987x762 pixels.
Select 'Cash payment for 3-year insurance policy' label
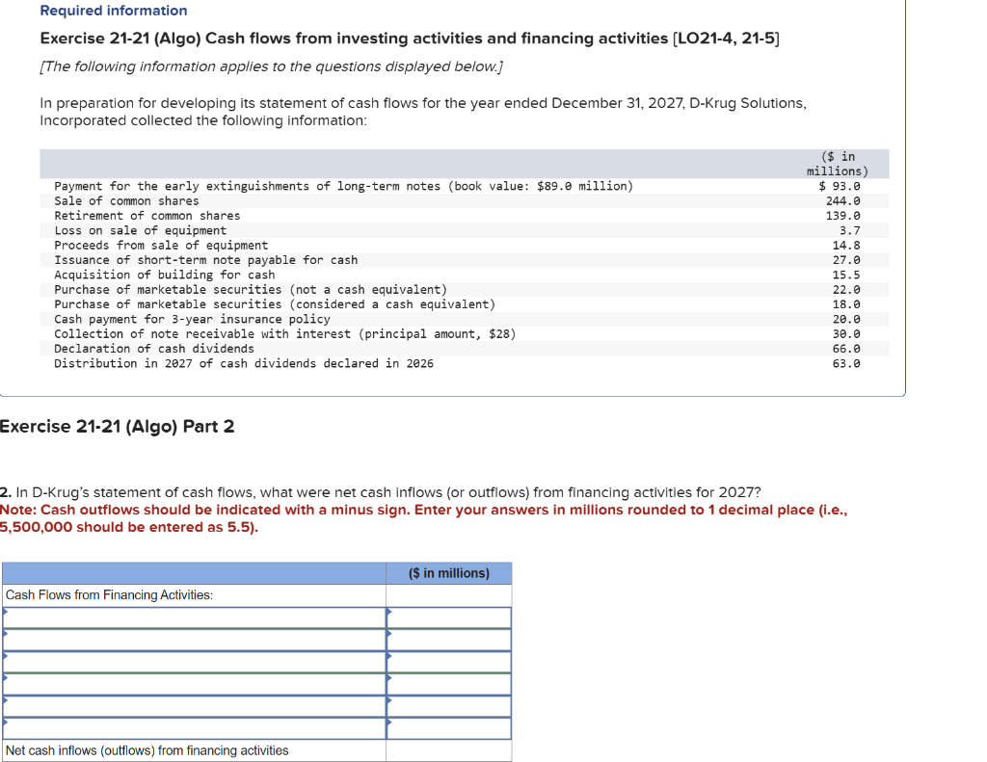[x=192, y=319]
